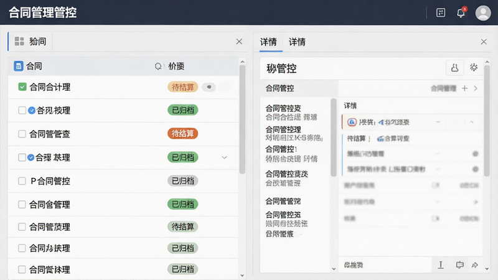
Task: Open the gear settings icon in 秘管控 card
Action: tap(474, 67)
